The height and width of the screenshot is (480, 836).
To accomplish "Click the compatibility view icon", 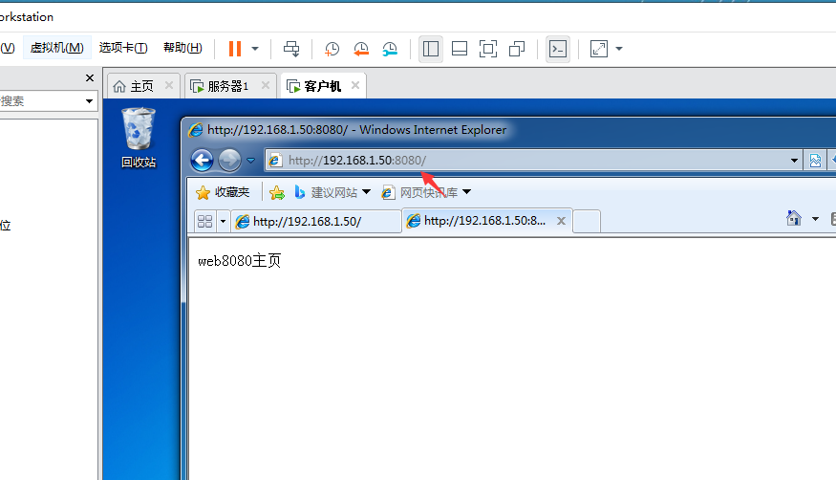I will pyautogui.click(x=815, y=160).
